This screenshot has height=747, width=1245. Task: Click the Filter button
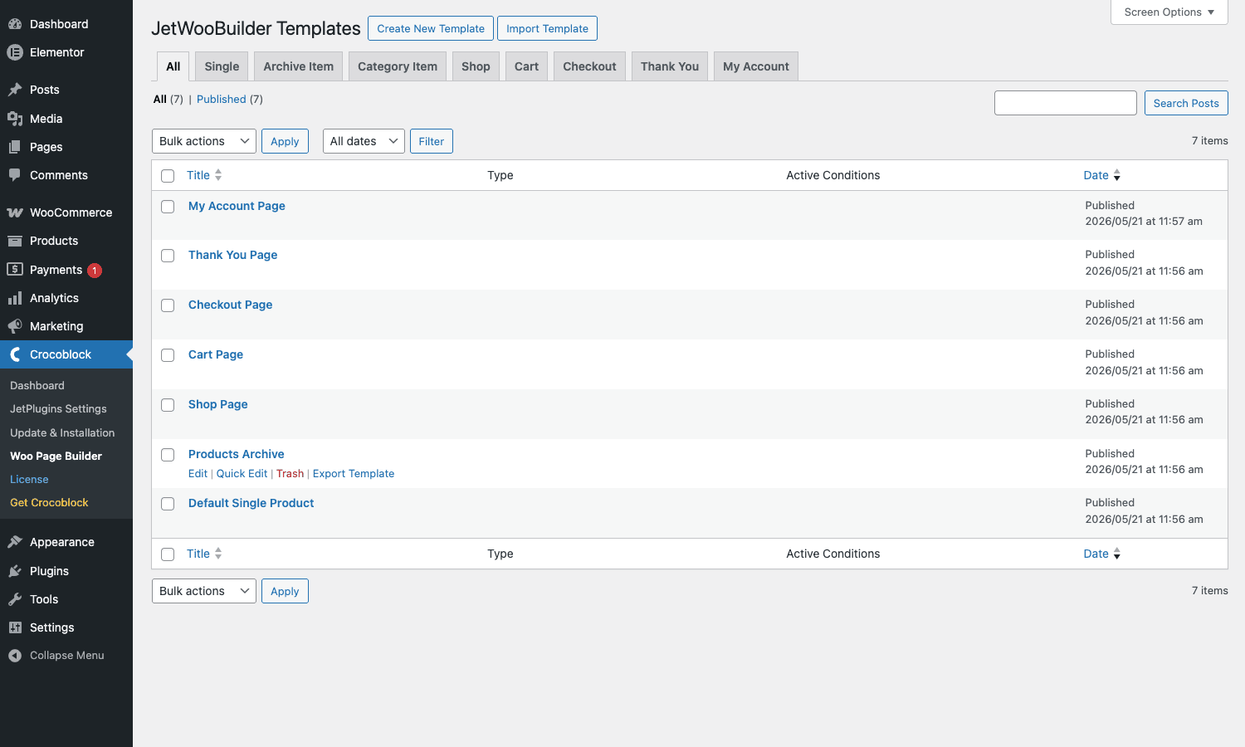click(432, 141)
